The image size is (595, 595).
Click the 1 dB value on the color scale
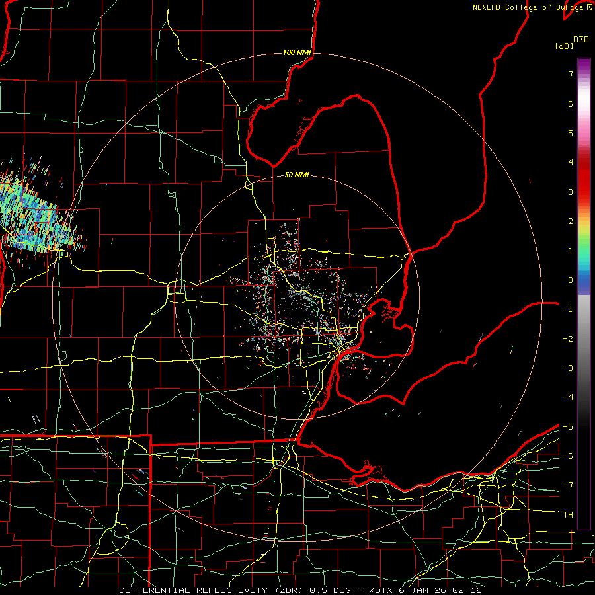pos(571,251)
